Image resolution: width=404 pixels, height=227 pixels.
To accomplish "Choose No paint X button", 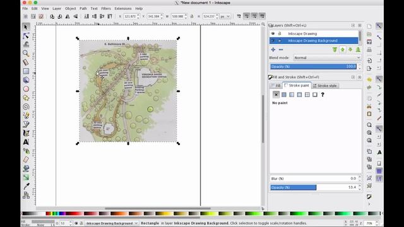I will [276, 95].
